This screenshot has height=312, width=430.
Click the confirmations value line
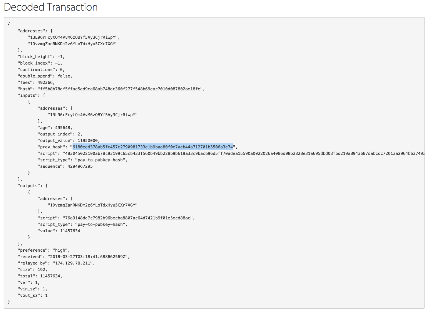click(41, 69)
